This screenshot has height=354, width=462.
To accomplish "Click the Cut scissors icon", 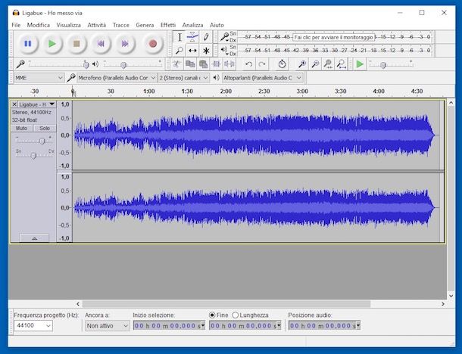I will pyautogui.click(x=176, y=64).
